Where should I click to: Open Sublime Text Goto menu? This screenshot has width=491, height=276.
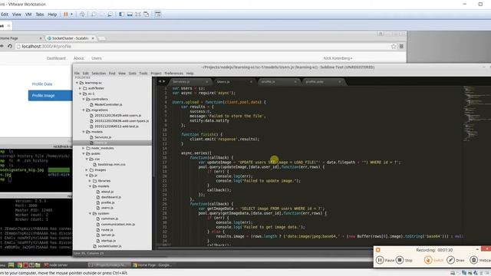pos(133,74)
